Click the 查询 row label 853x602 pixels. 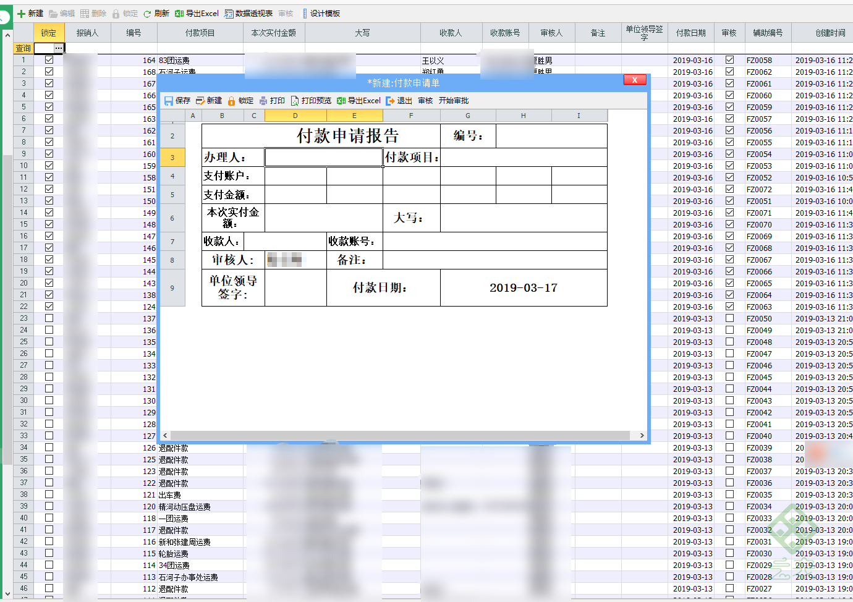tap(23, 48)
